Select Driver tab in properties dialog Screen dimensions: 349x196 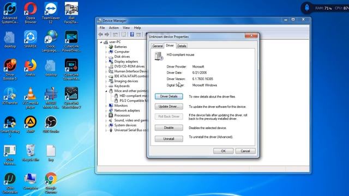[170, 46]
